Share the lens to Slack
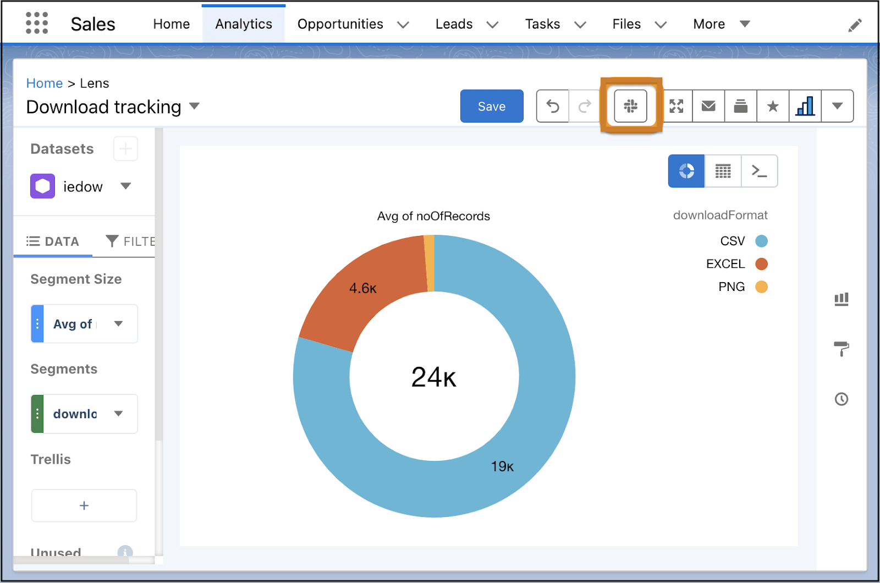Screen dimensions: 880x583 coord(630,106)
